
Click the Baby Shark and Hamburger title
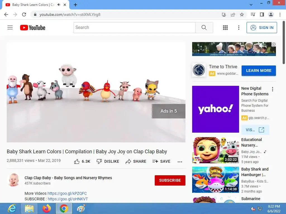[x=255, y=172]
